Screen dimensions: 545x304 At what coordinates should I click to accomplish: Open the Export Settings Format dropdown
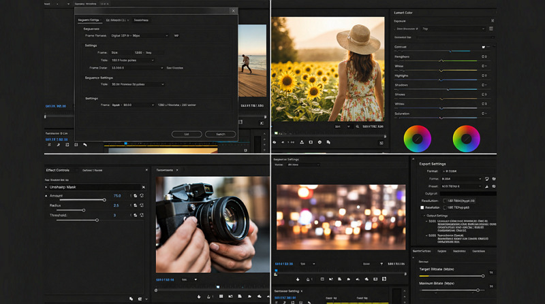click(461, 179)
